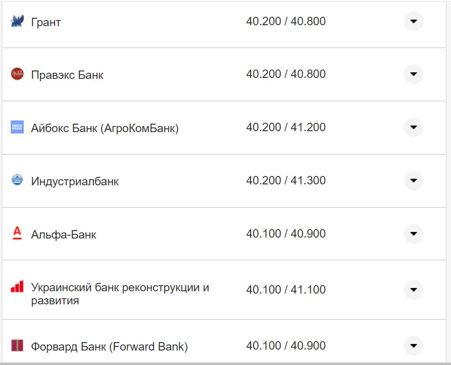
Task: Click the 40.100 / 40.900 Forward Bank rate
Action: coord(286,346)
